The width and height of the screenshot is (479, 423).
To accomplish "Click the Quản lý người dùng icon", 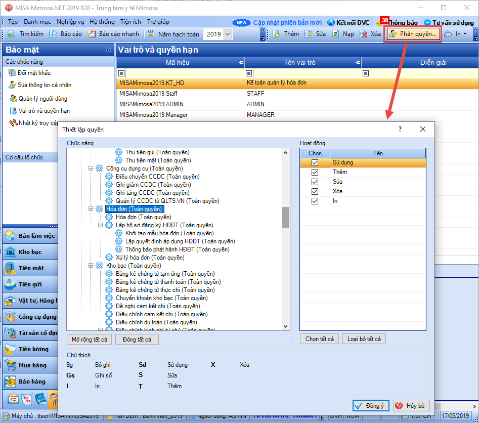I will [13, 99].
